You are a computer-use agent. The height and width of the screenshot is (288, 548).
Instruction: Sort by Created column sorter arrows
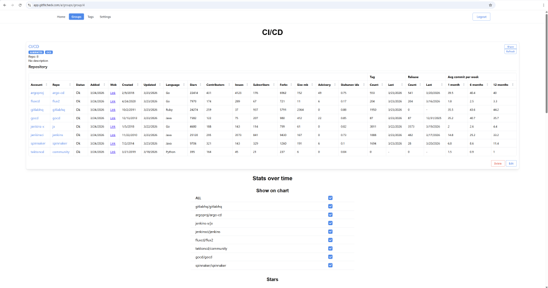pos(138,85)
